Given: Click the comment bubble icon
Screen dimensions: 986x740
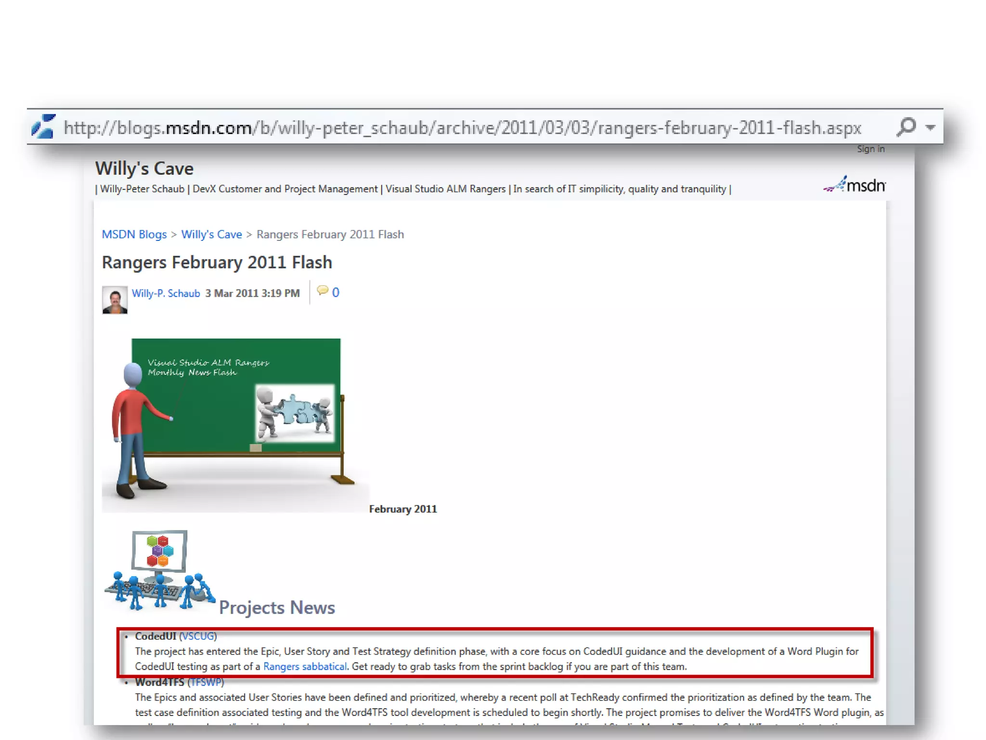Looking at the screenshot, I should [x=322, y=291].
